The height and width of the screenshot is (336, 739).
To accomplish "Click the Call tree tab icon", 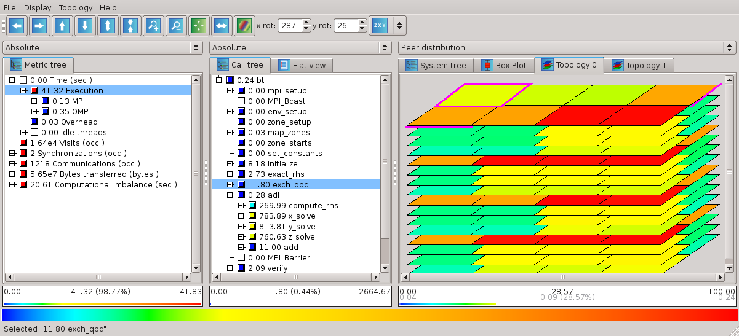I will pos(223,64).
